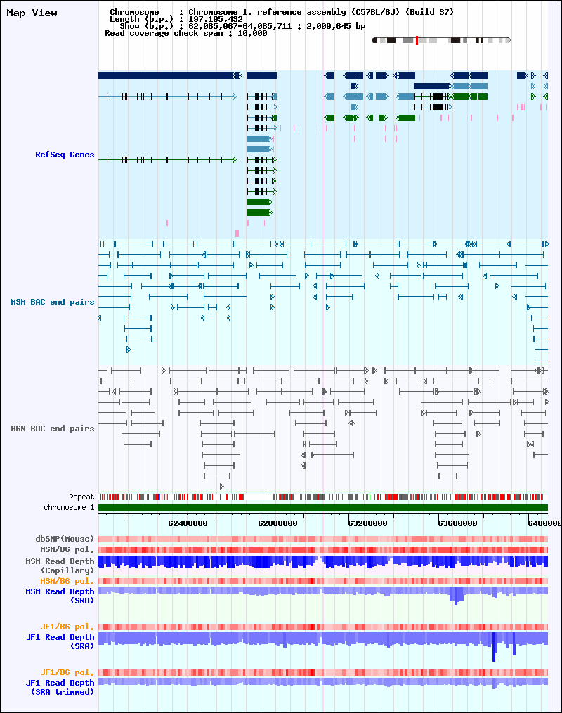Click the chromosome 1 track label
Image resolution: width=562 pixels, height=713 pixels.
[x=69, y=507]
